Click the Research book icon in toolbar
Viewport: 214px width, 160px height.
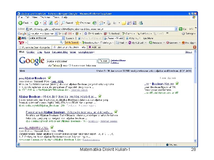tap(135, 23)
